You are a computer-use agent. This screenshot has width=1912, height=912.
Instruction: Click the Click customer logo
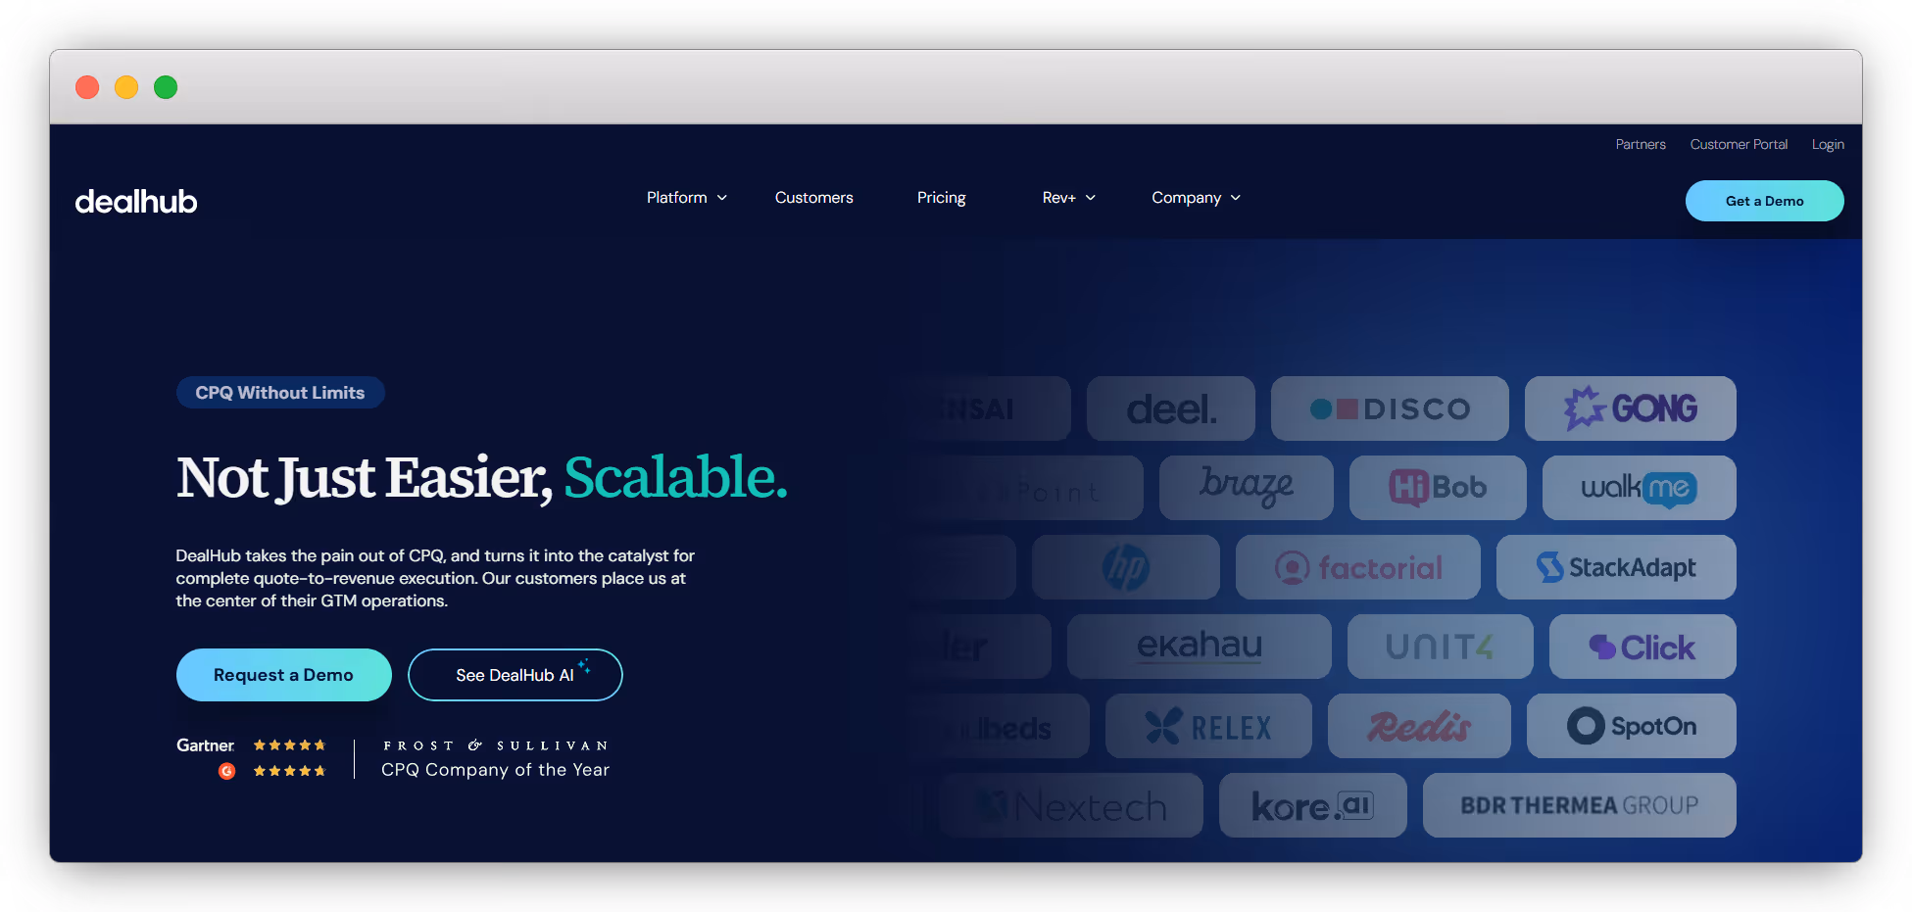pyautogui.click(x=1642, y=647)
